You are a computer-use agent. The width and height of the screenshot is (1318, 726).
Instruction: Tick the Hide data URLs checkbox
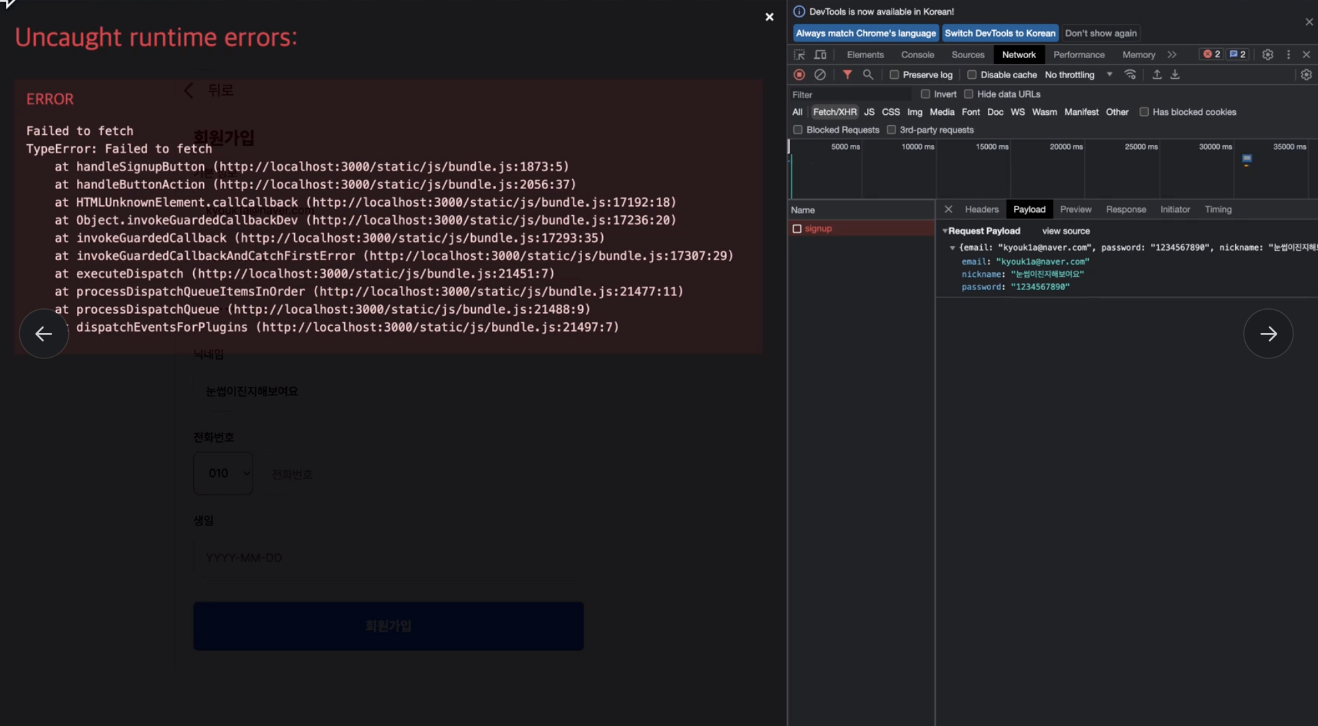[x=968, y=94]
